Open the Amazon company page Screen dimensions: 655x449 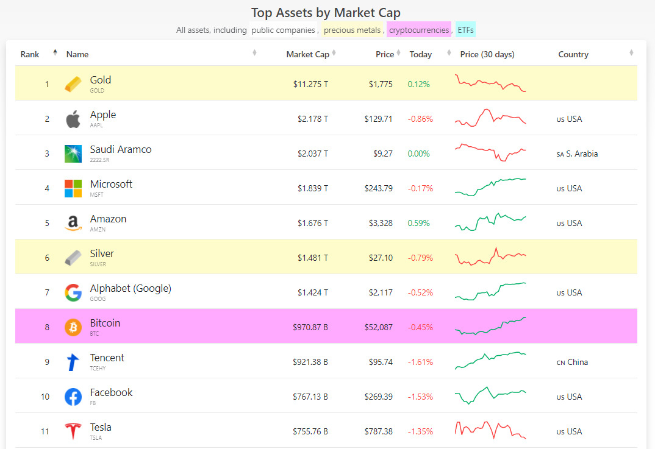108,219
